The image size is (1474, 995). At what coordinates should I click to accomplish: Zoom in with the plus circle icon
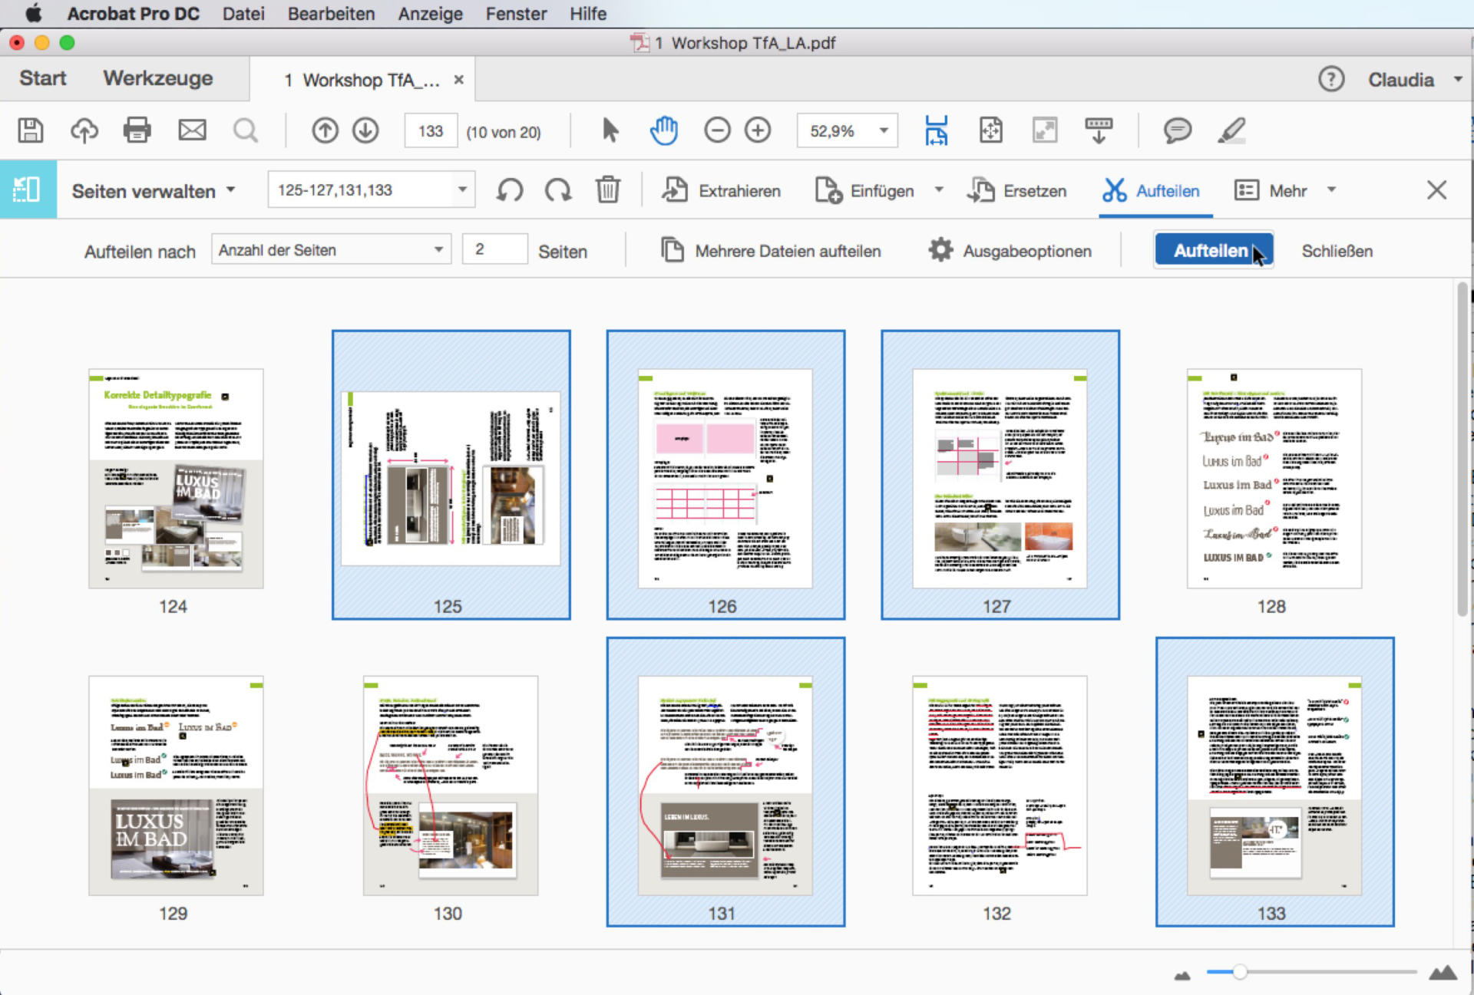pyautogui.click(x=758, y=130)
